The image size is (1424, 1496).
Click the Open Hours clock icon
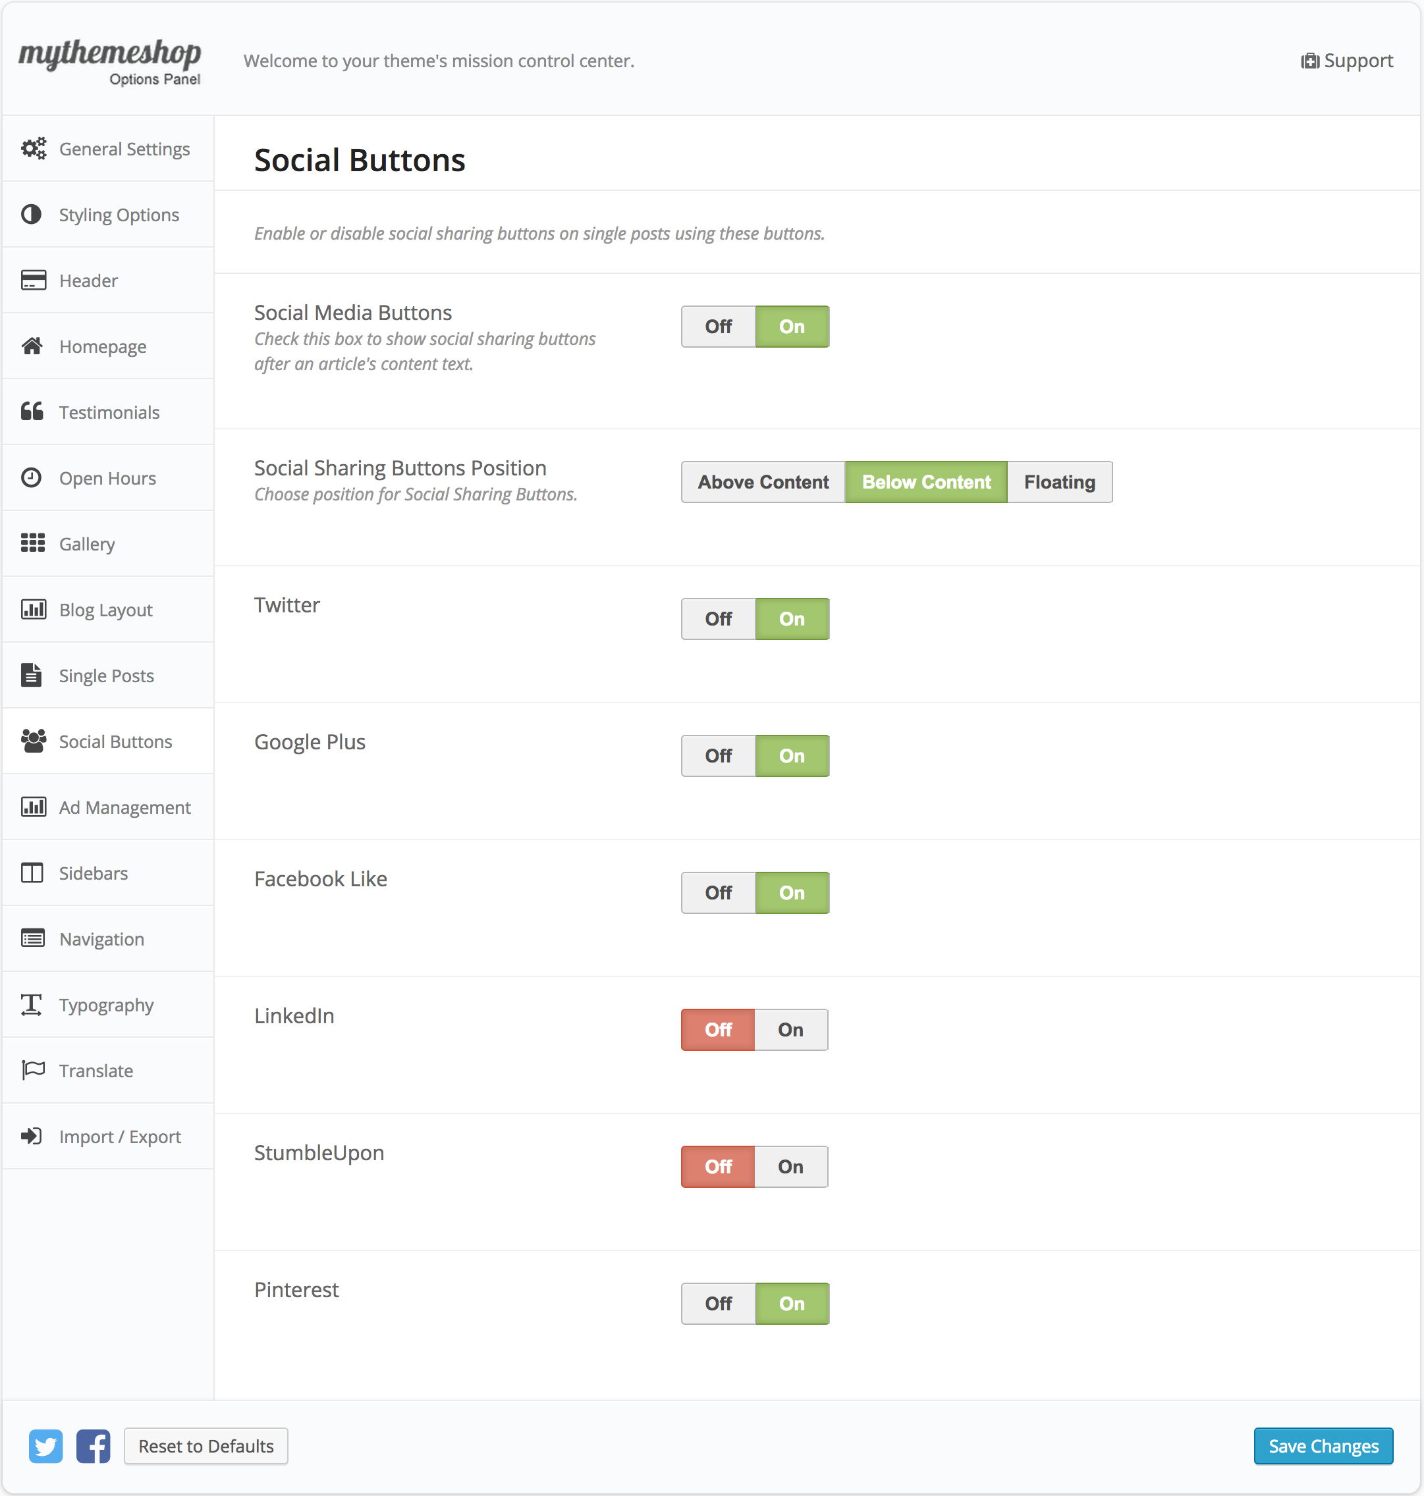click(x=31, y=477)
